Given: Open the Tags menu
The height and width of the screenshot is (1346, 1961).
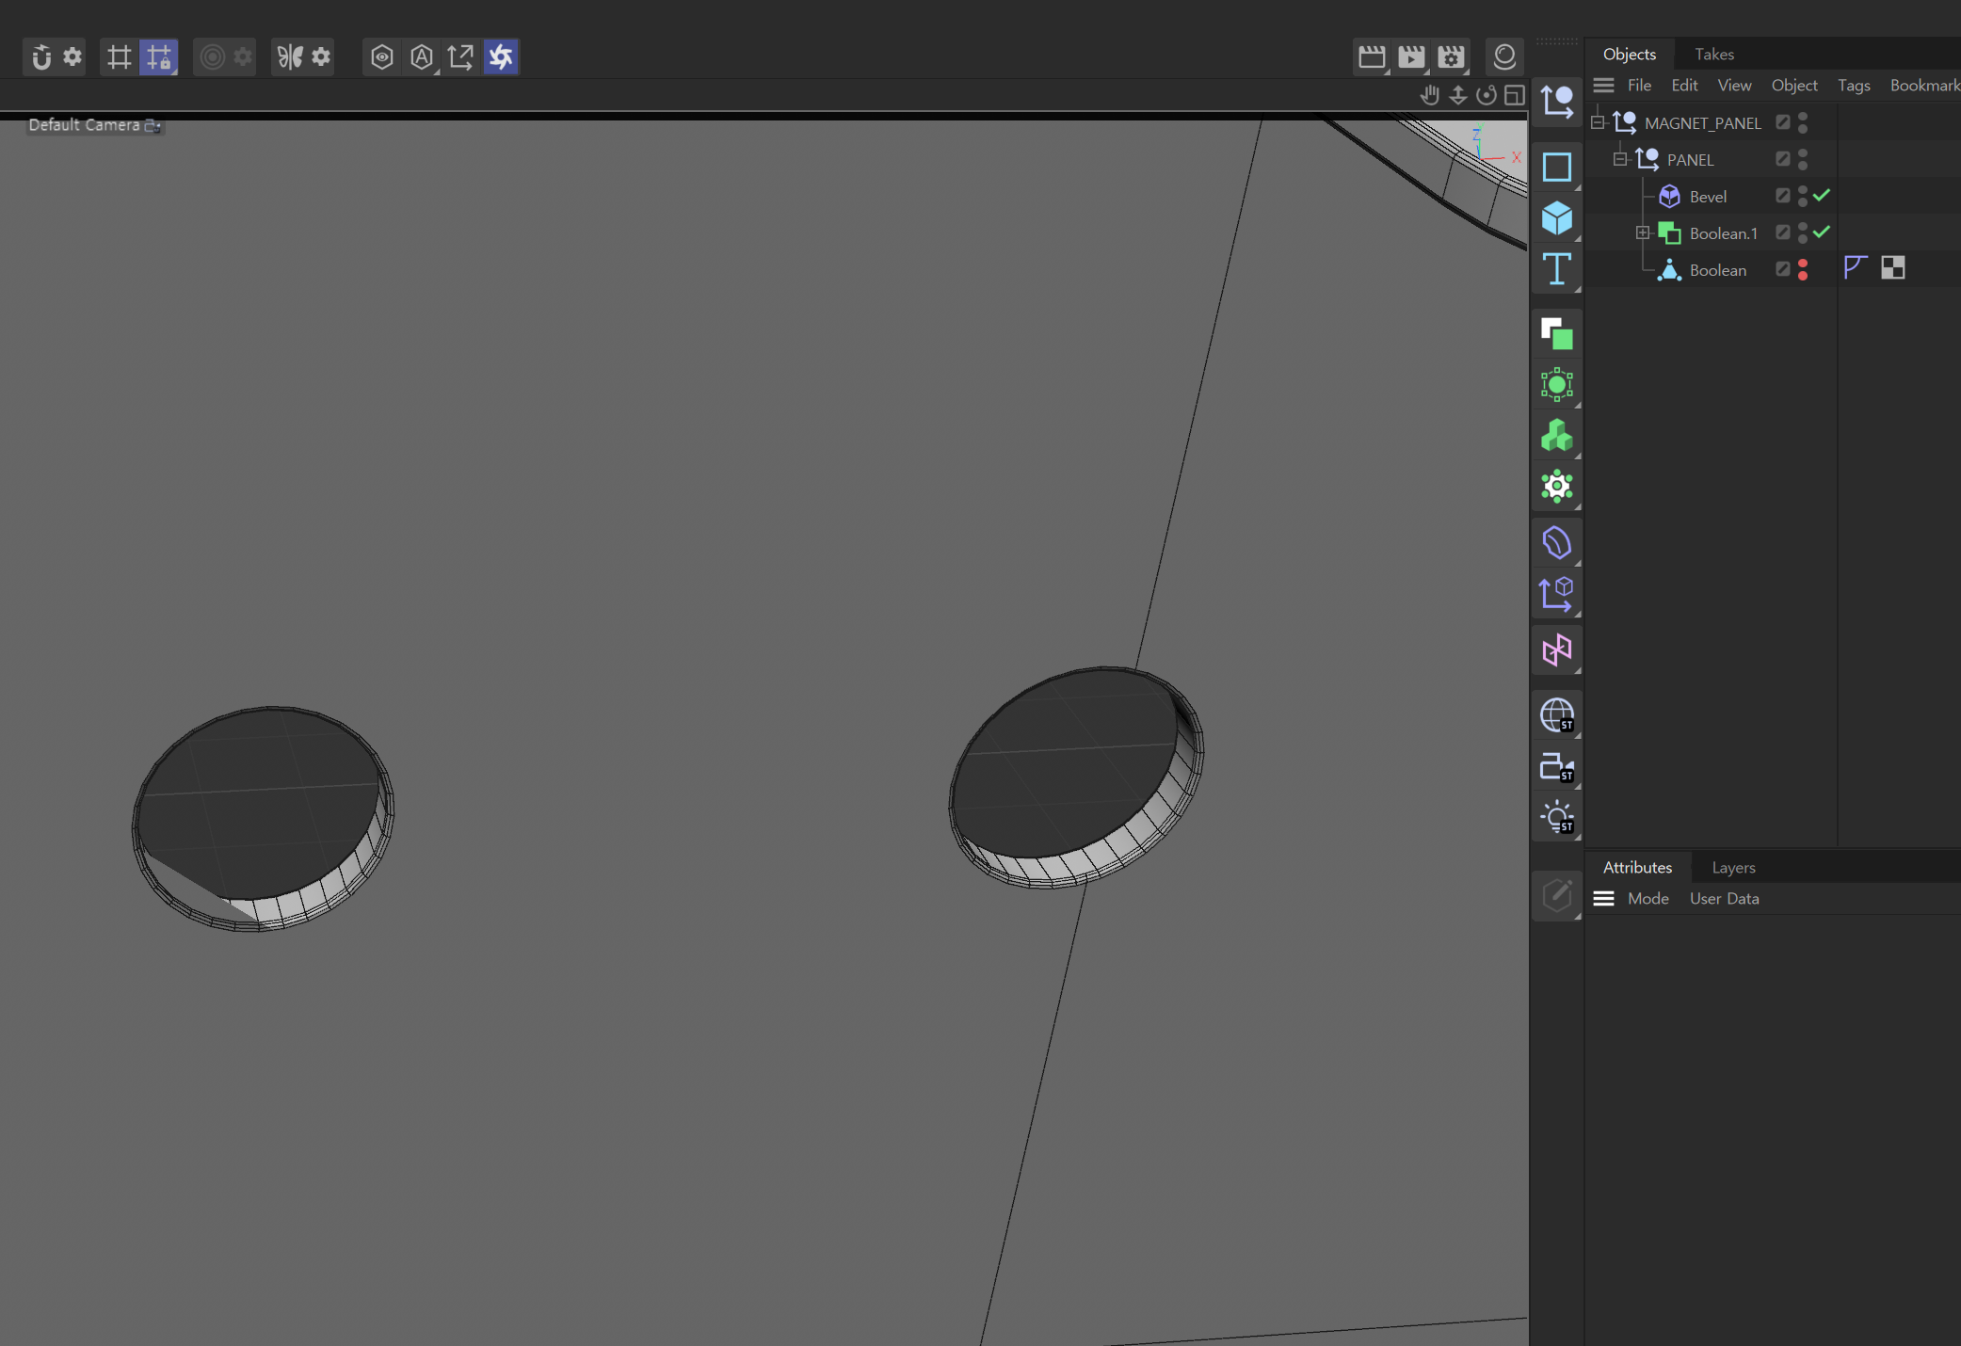Looking at the screenshot, I should point(1853,86).
